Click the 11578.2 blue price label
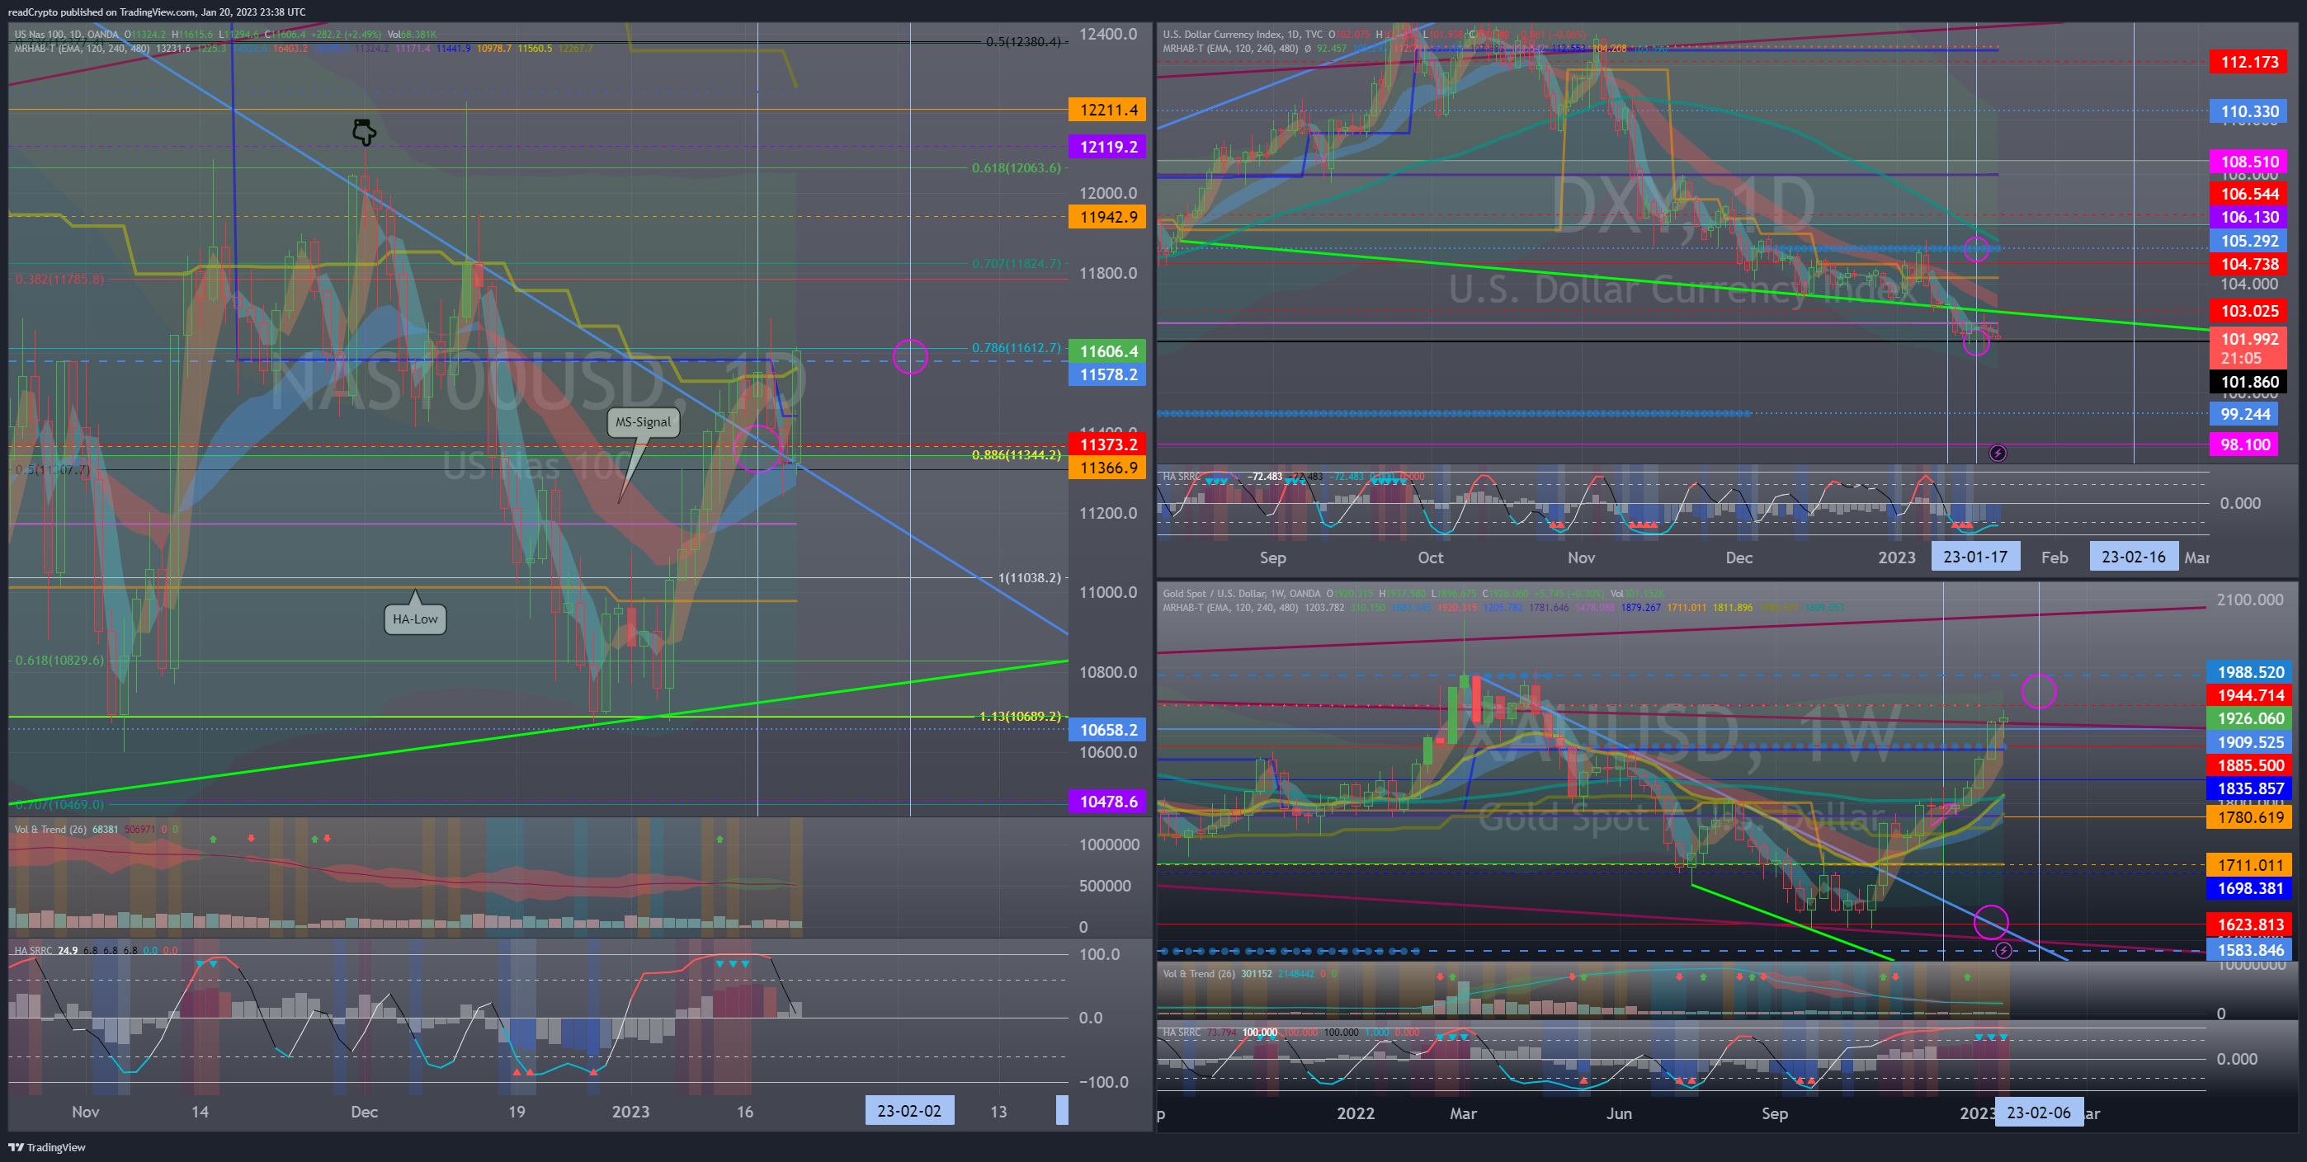The width and height of the screenshot is (2307, 1162). point(1107,374)
